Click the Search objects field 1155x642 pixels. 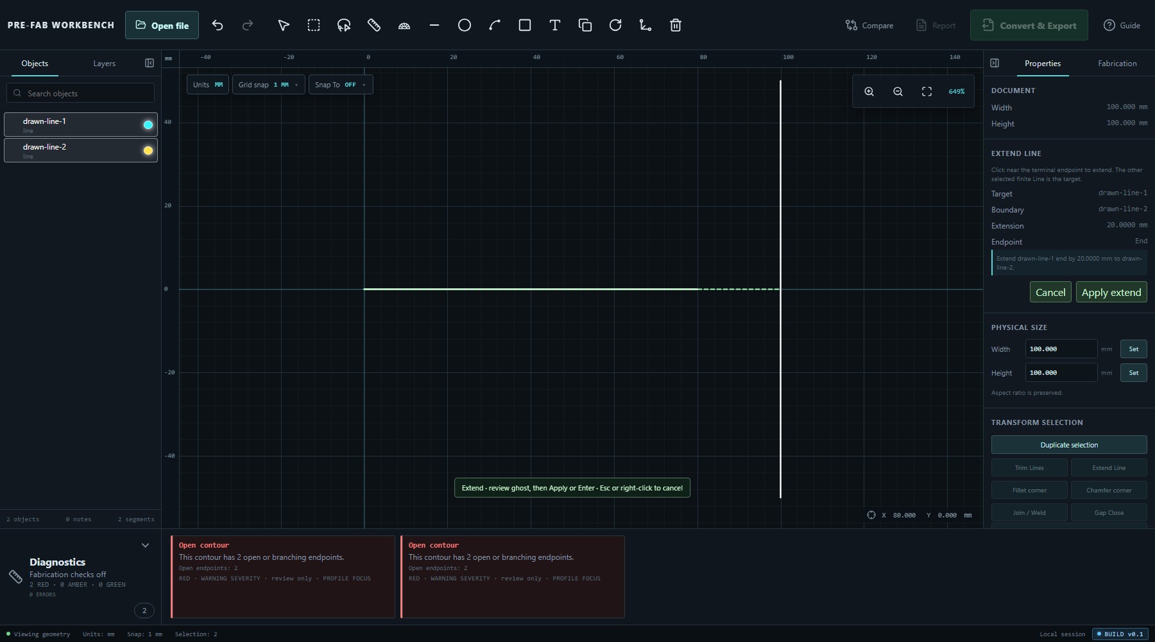pos(81,93)
